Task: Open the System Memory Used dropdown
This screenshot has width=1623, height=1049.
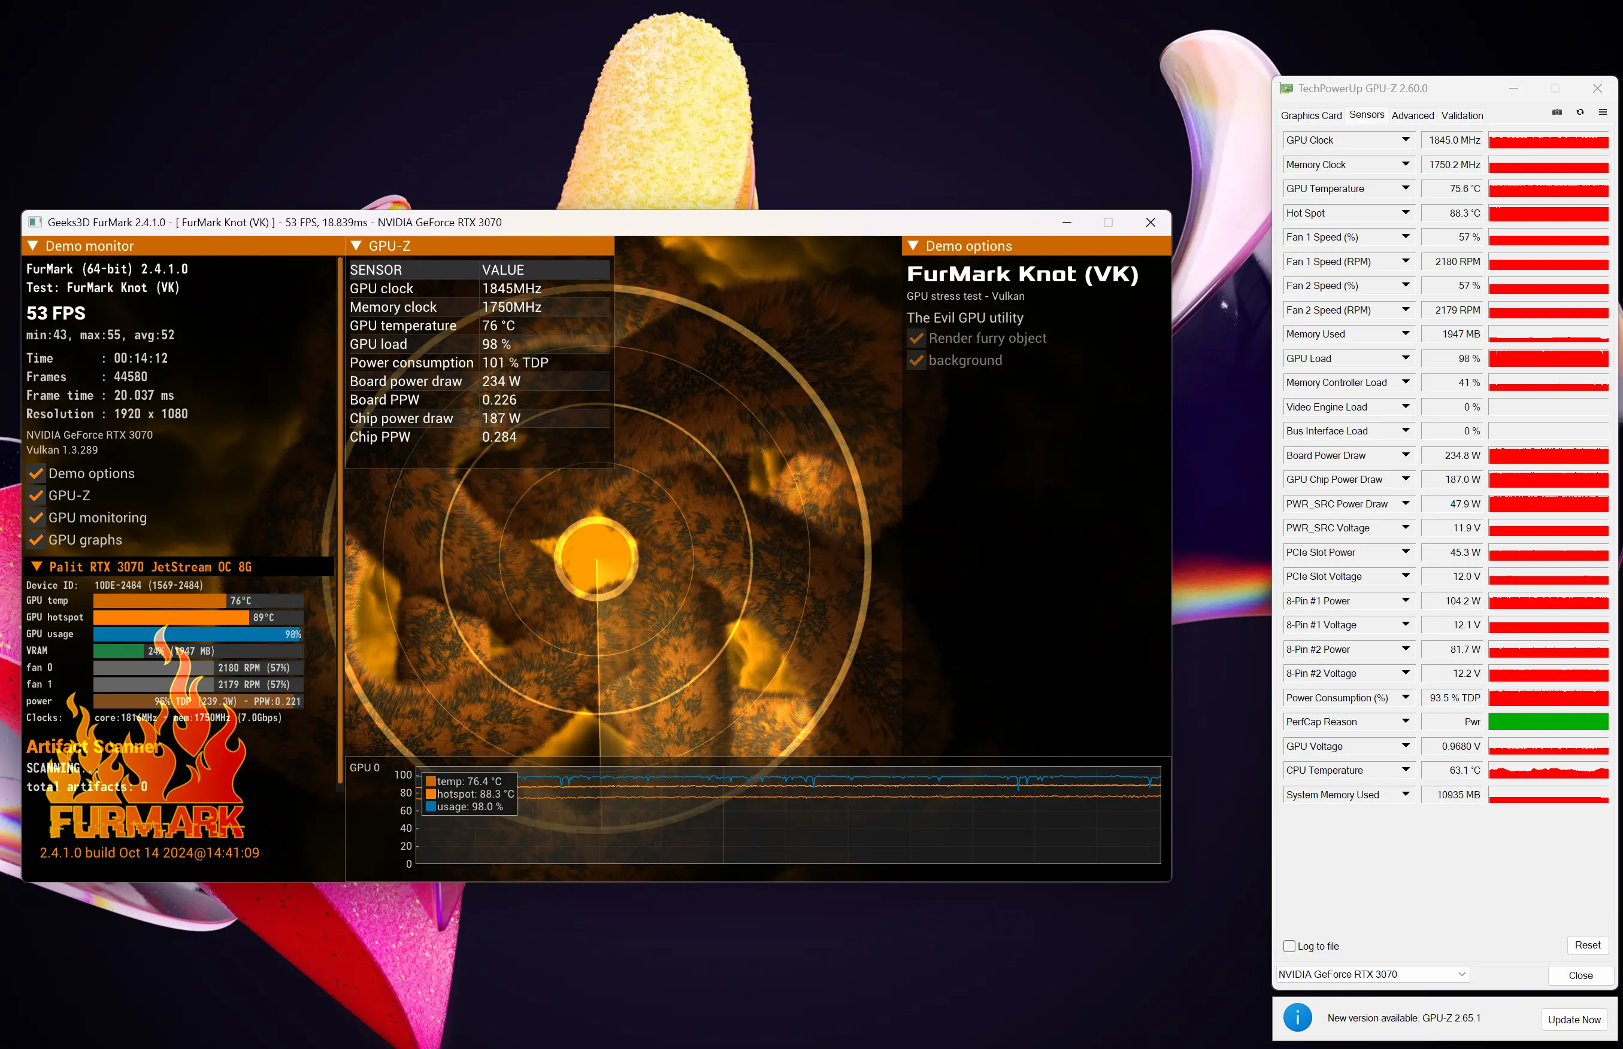Action: coord(1406,794)
